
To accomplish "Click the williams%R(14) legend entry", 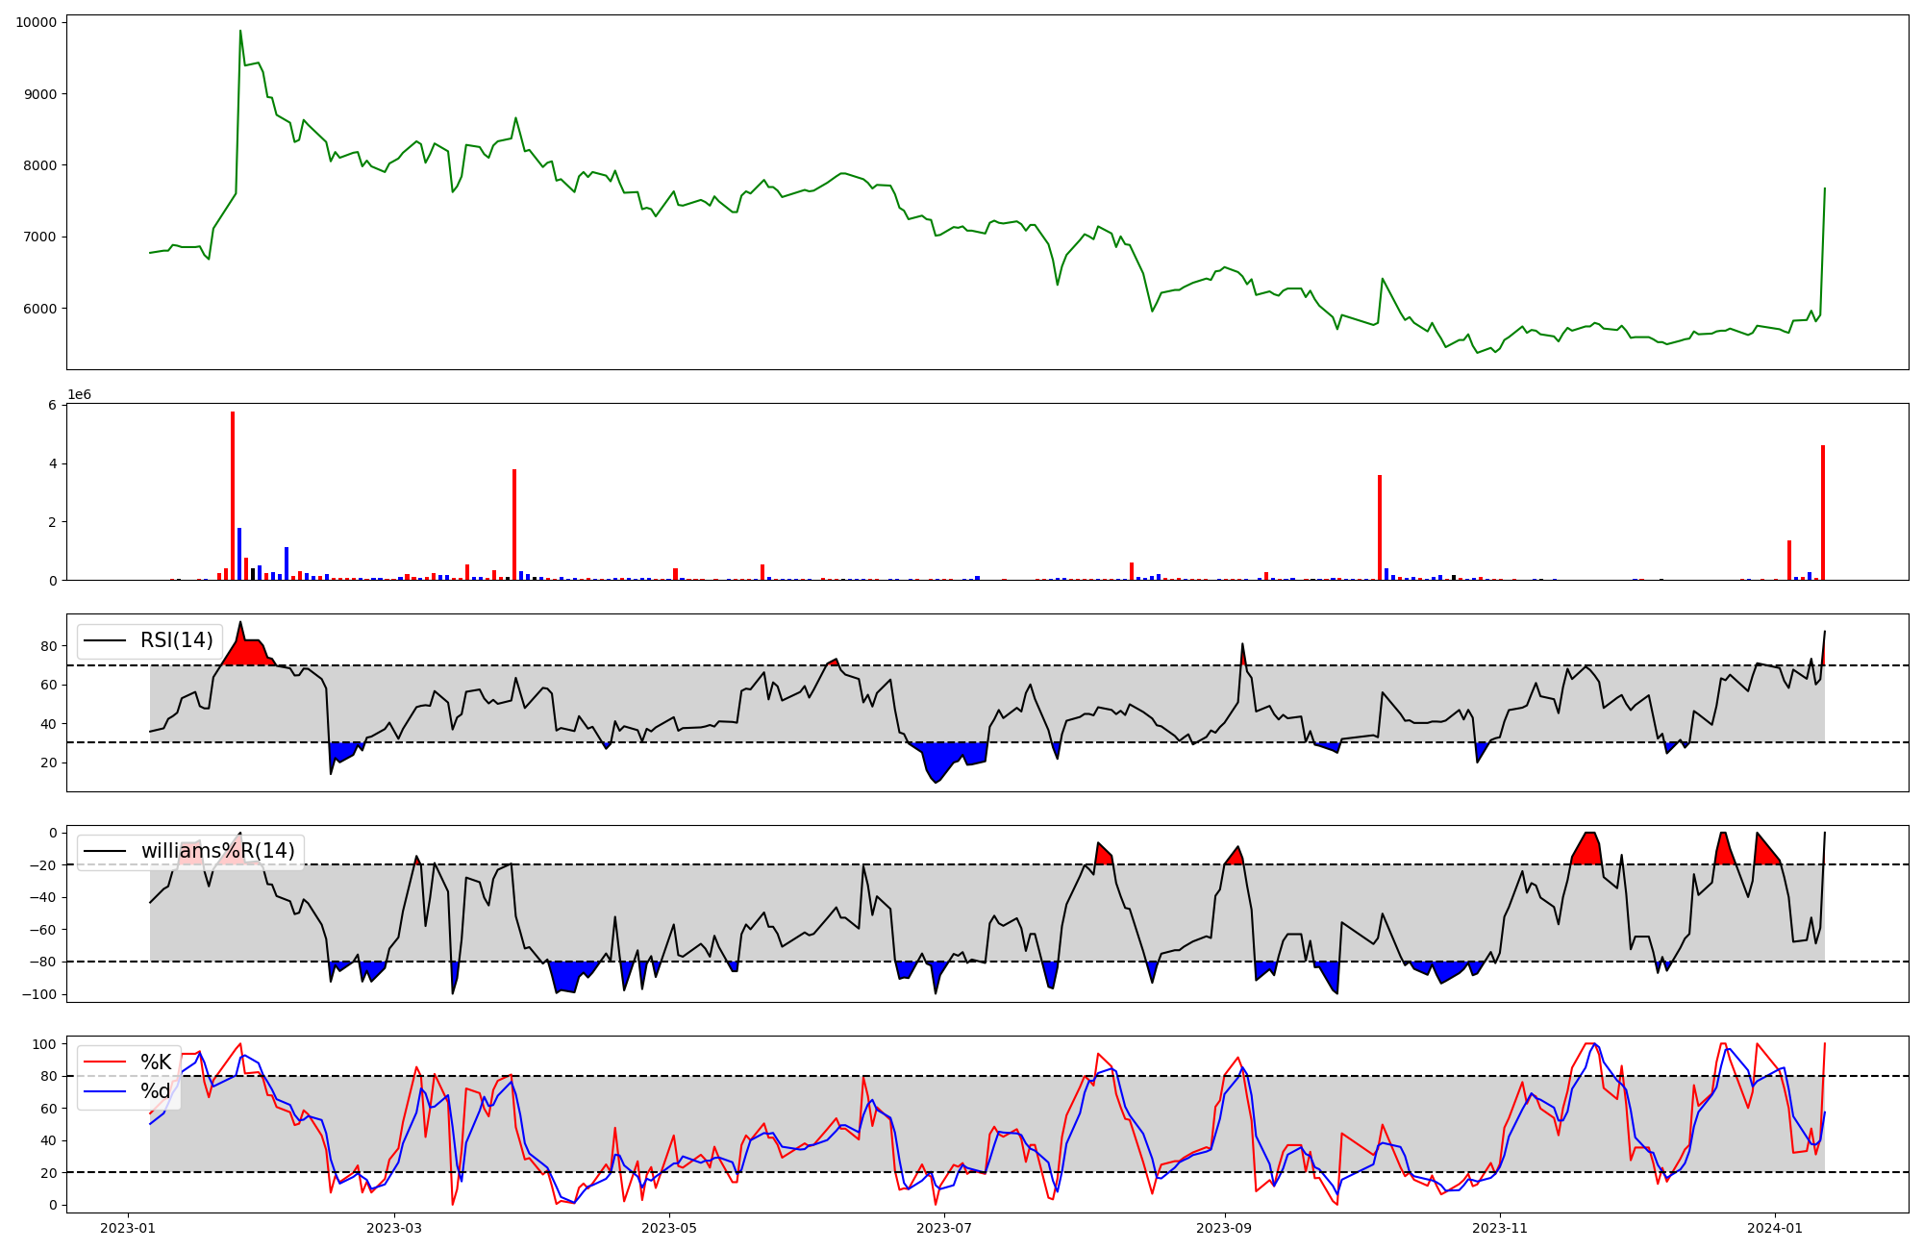I will pos(217,851).
